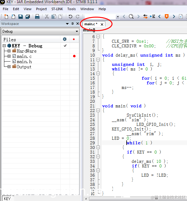The image size is (187, 201).
Task: Open Find with the magnifier icon
Action: click(131, 17)
